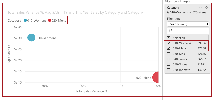Toggle the Select all checkbox
Screen dimensions: 213x100
pos(169,38)
